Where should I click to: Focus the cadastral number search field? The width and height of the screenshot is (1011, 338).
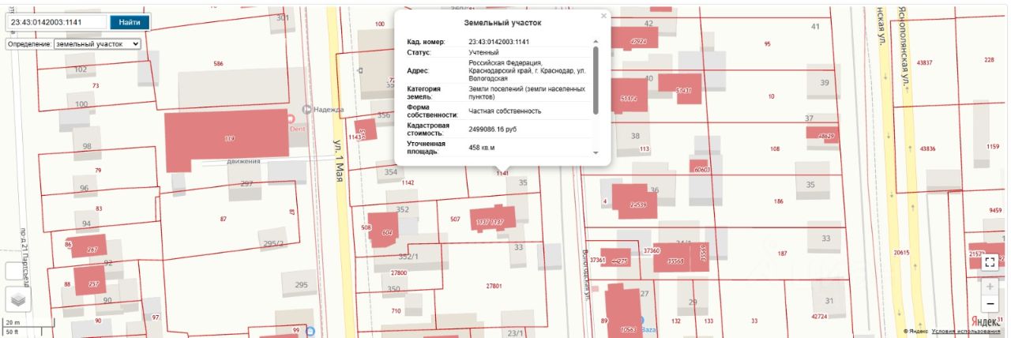(58, 23)
